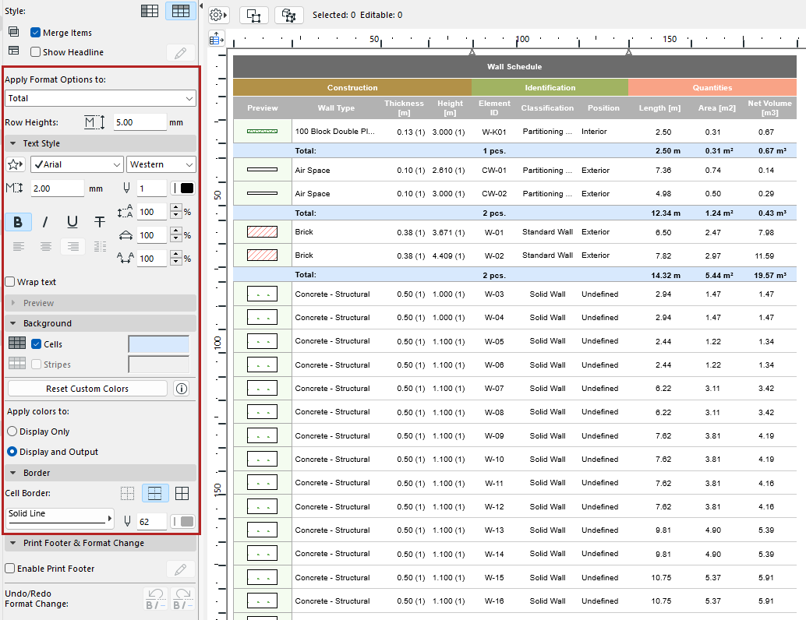
Task: Open scheme settings gear dropdown
Action: (217, 15)
